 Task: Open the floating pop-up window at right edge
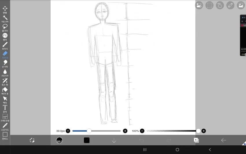tap(243, 35)
